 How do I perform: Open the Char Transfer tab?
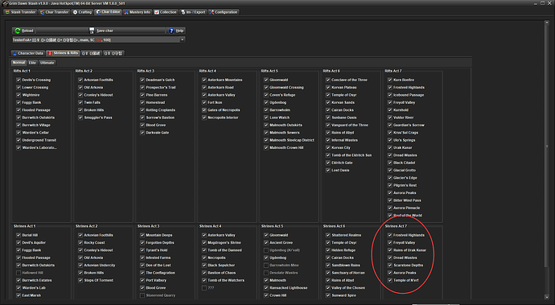tap(54, 12)
